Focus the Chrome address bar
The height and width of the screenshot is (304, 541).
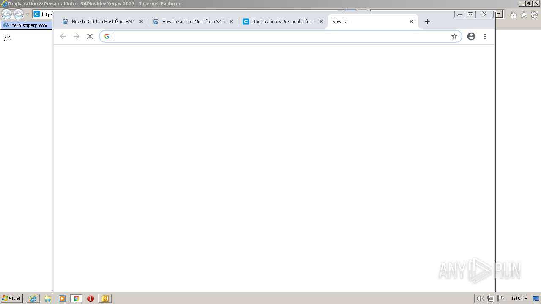281,36
